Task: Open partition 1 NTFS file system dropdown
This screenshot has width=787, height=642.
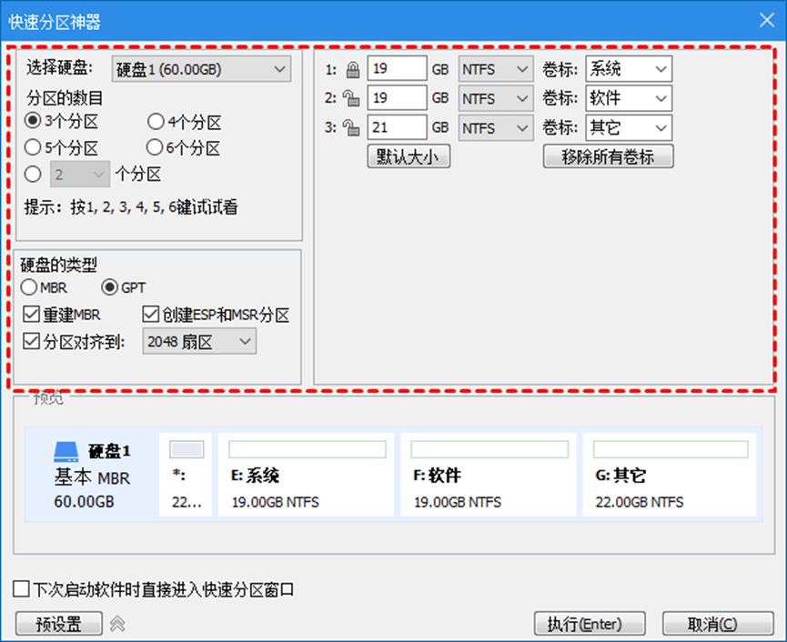Action: click(x=495, y=69)
